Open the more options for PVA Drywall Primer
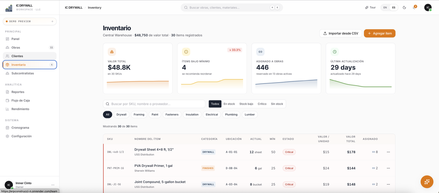Image resolution: width=439 pixels, height=193 pixels. tap(388, 168)
